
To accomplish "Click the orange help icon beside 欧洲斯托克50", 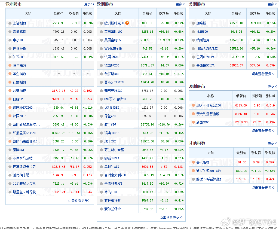I will [127, 23].
